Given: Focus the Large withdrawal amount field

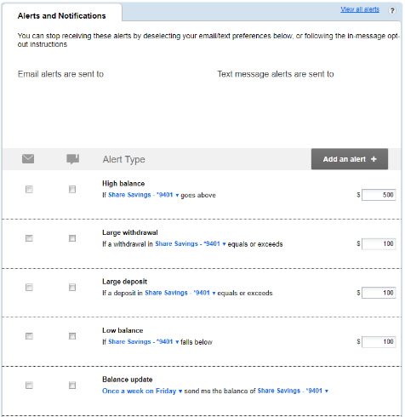Looking at the screenshot, I should coord(379,243).
